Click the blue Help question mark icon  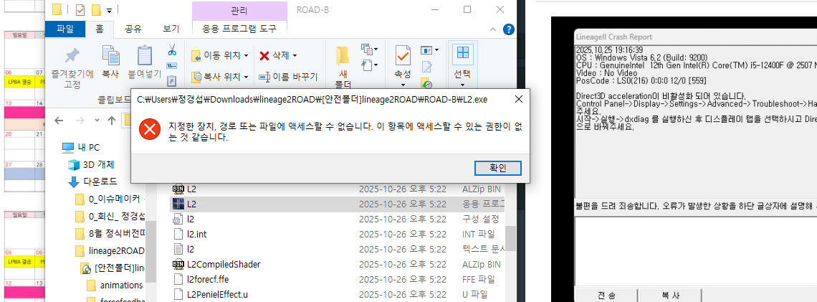tap(509, 29)
